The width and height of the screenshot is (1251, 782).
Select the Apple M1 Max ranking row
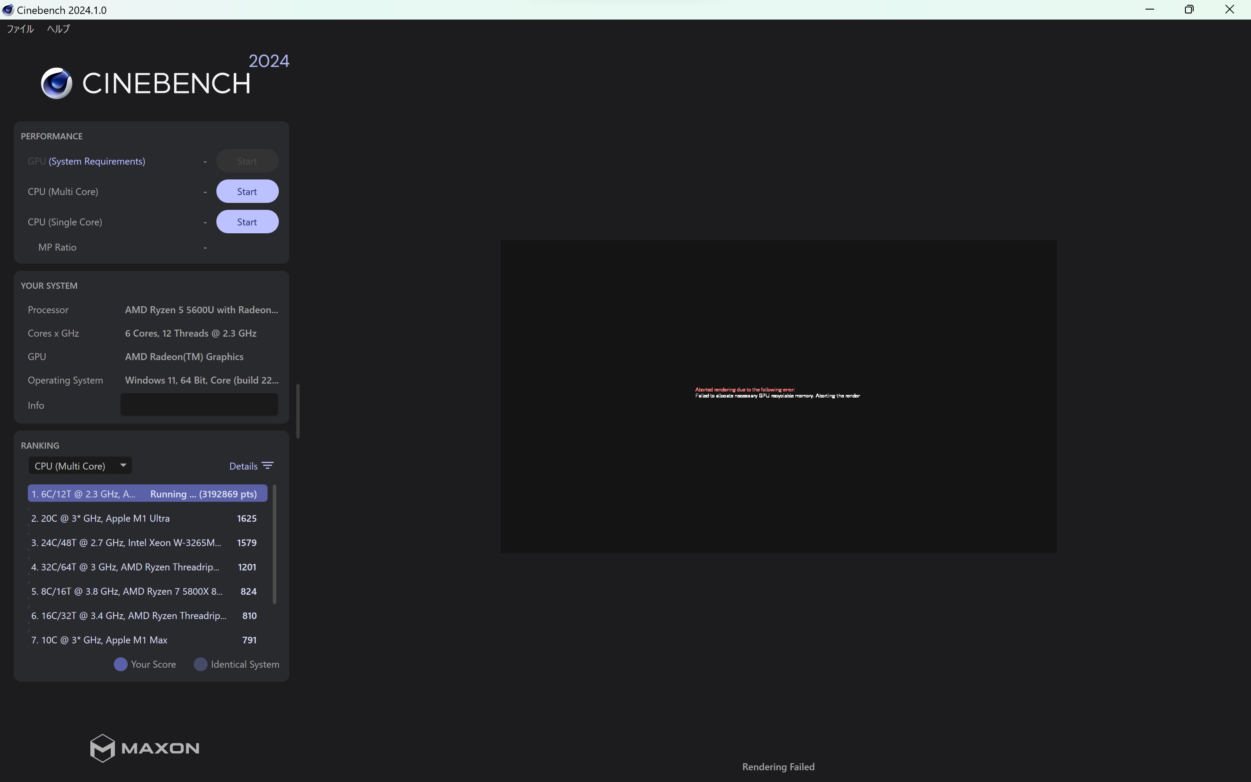[x=147, y=640]
